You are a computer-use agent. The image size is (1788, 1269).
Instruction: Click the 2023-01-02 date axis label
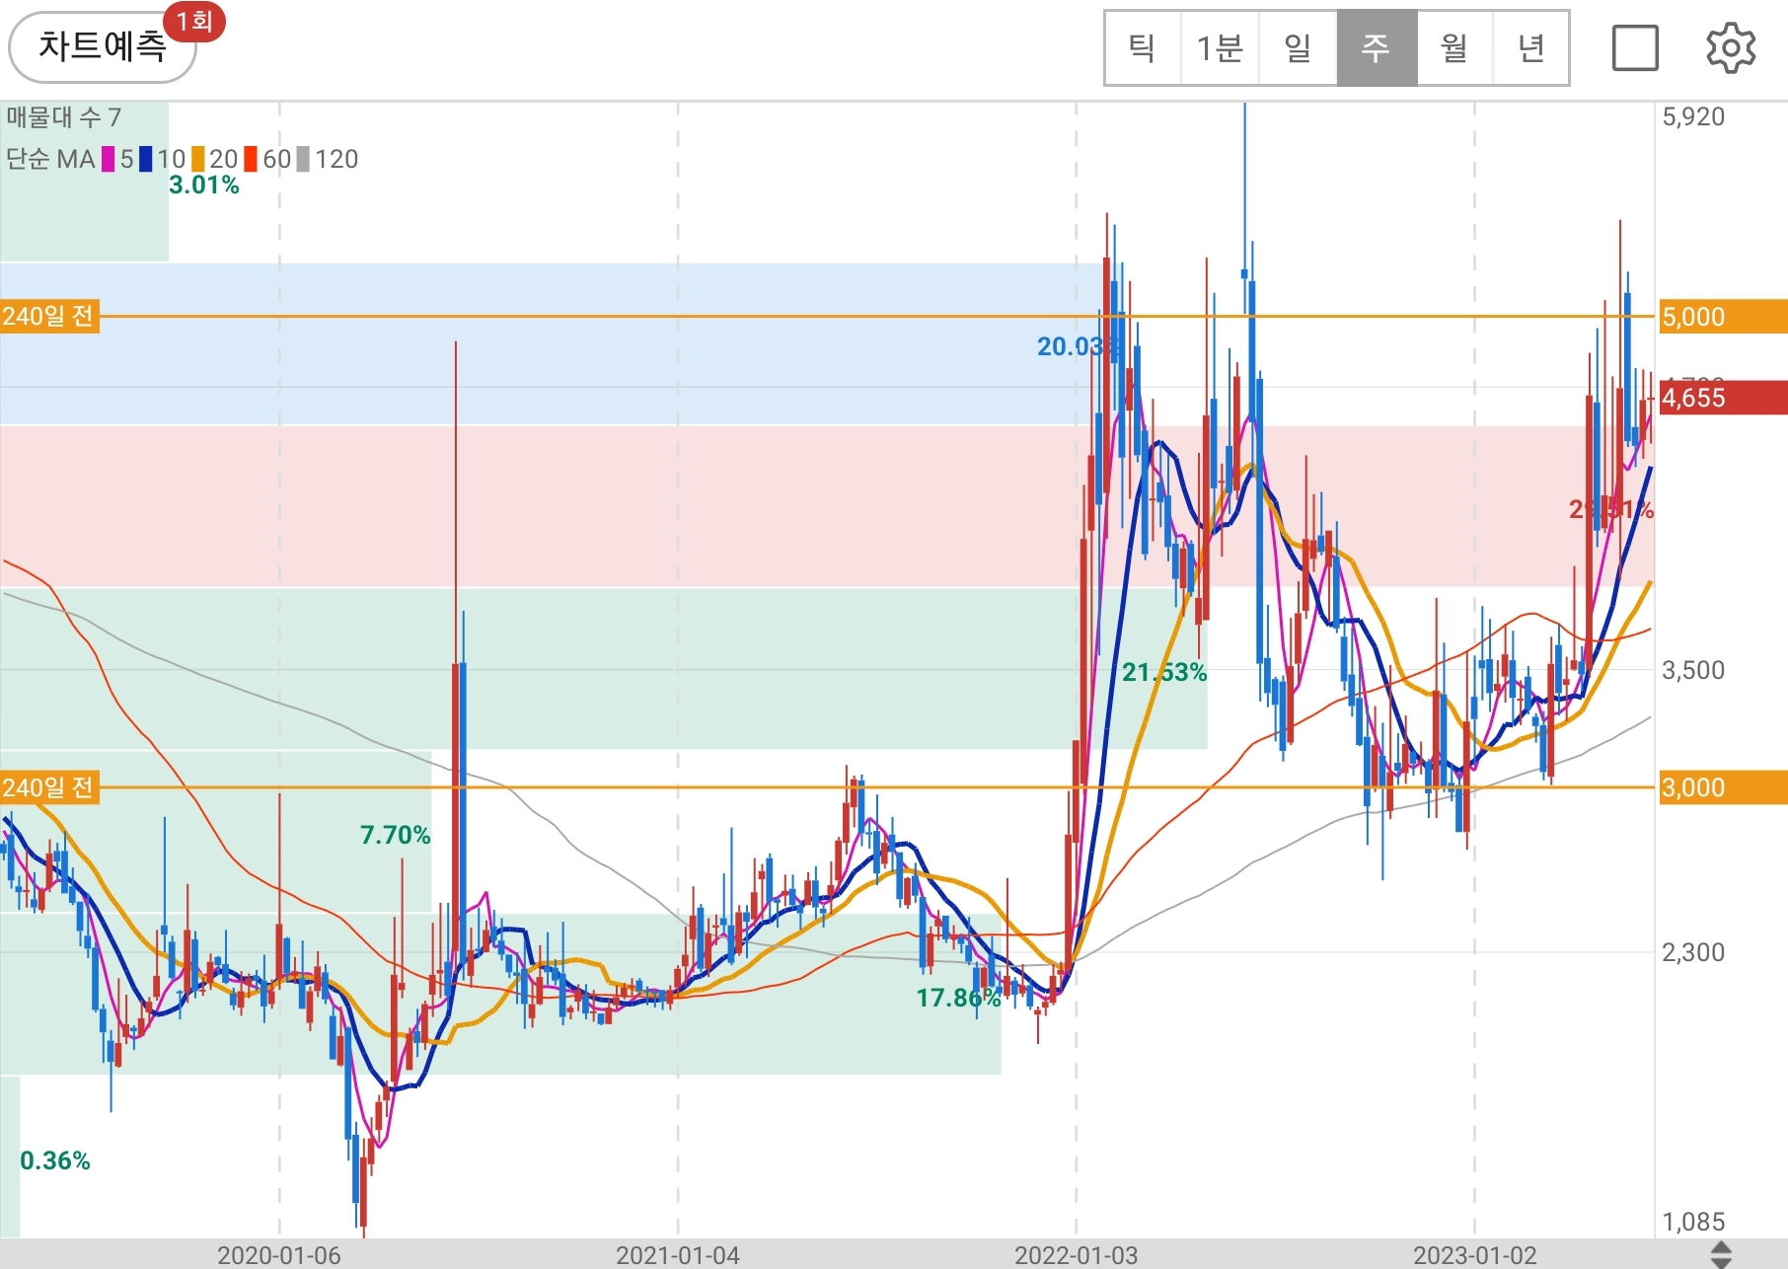click(x=1475, y=1255)
